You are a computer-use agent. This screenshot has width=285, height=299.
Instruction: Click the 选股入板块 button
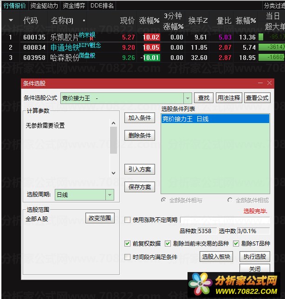(x=216, y=256)
